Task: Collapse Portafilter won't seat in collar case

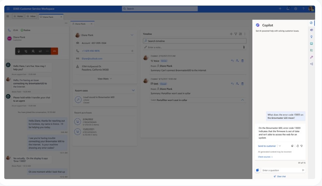Action: [243, 100]
